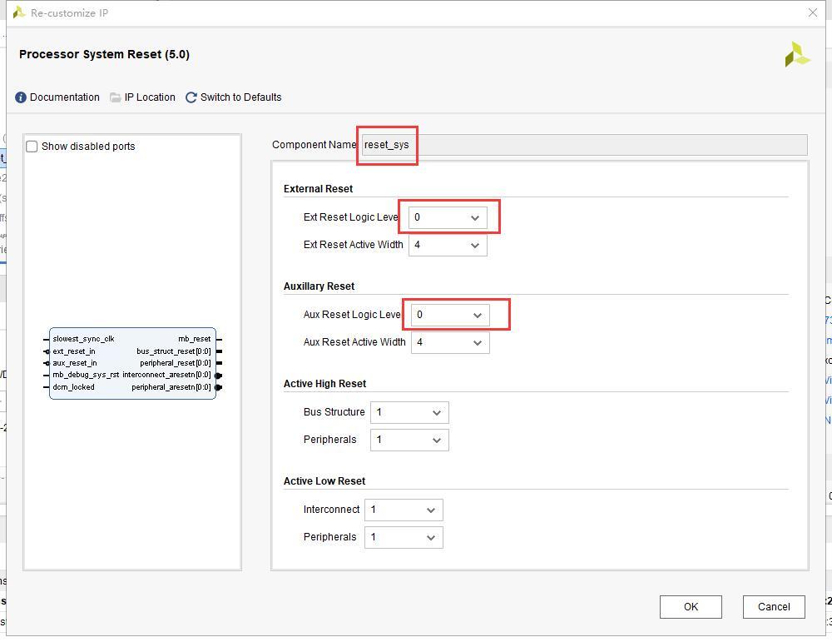Open Ext Reset Active Width dropdown
Viewport: 832px width, 642px height.
tap(447, 245)
